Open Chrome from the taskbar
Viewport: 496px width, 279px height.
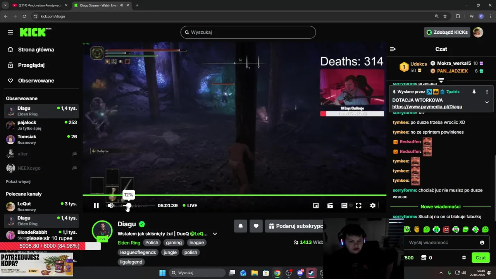[277, 273]
